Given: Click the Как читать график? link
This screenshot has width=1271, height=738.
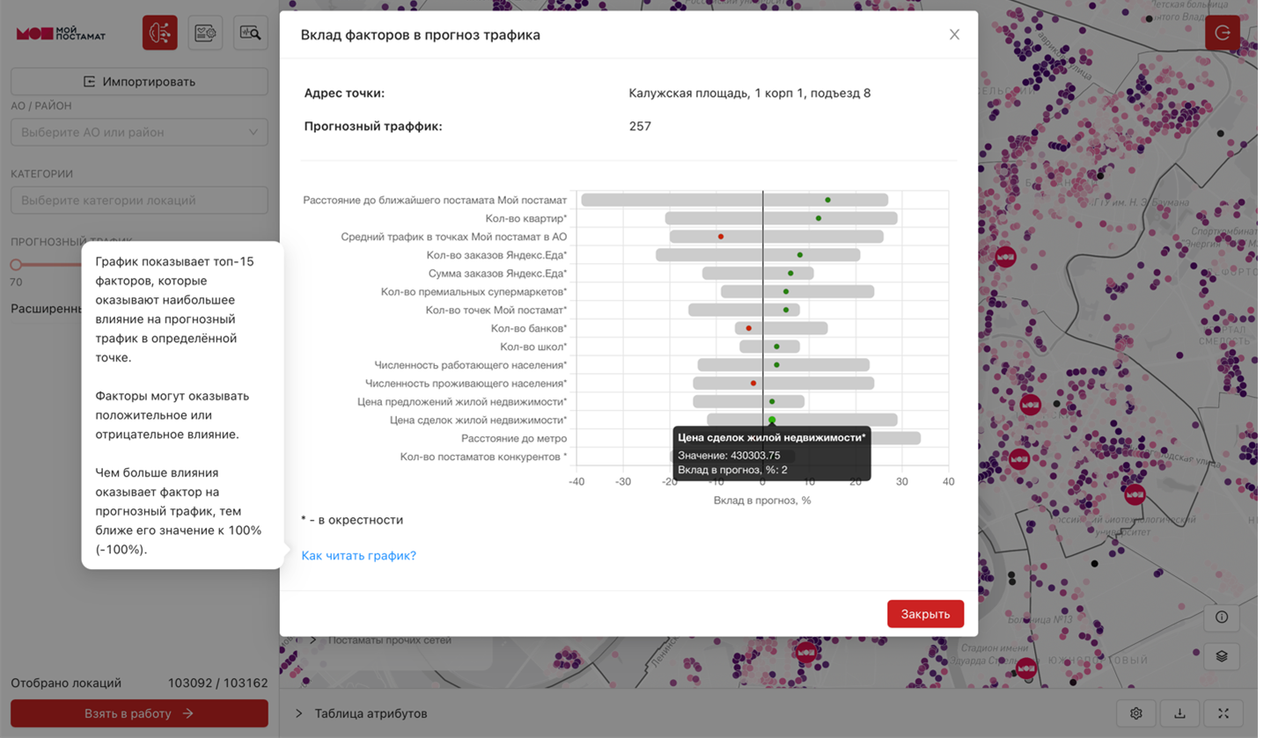Looking at the screenshot, I should pyautogui.click(x=358, y=556).
